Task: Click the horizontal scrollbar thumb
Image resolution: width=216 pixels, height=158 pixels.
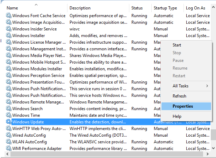Action: (x=107, y=154)
